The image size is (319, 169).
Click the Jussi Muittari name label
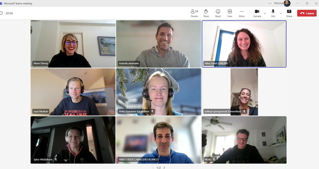tap(41, 111)
